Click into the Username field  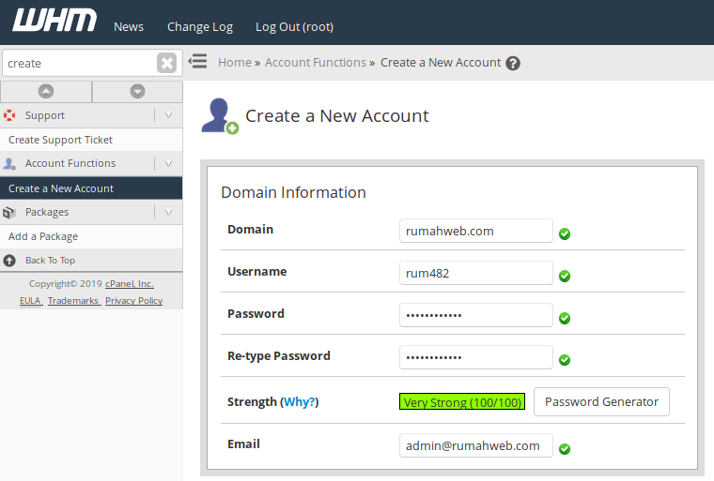(x=476, y=273)
